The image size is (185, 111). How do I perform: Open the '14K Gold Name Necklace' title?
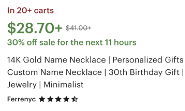[x=56, y=60]
